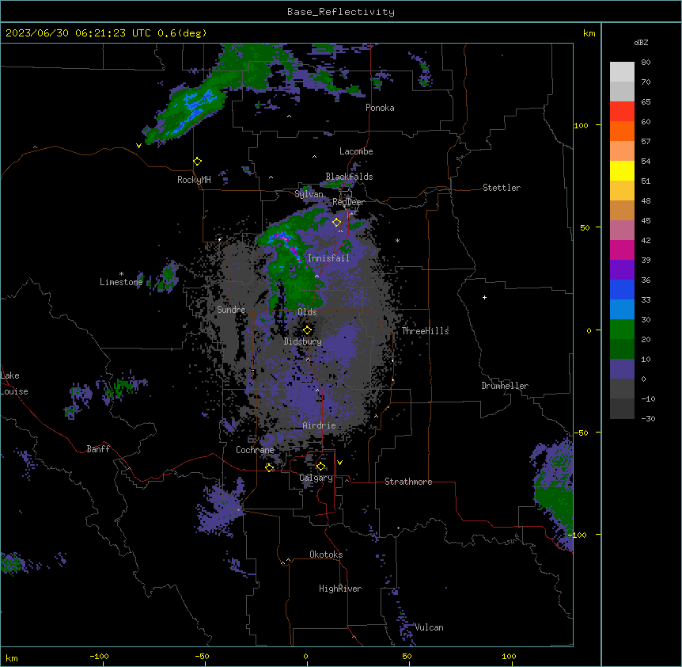The image size is (682, 667).
Task: Click the yellow diamond marker above Calgary label
Action: (320, 467)
